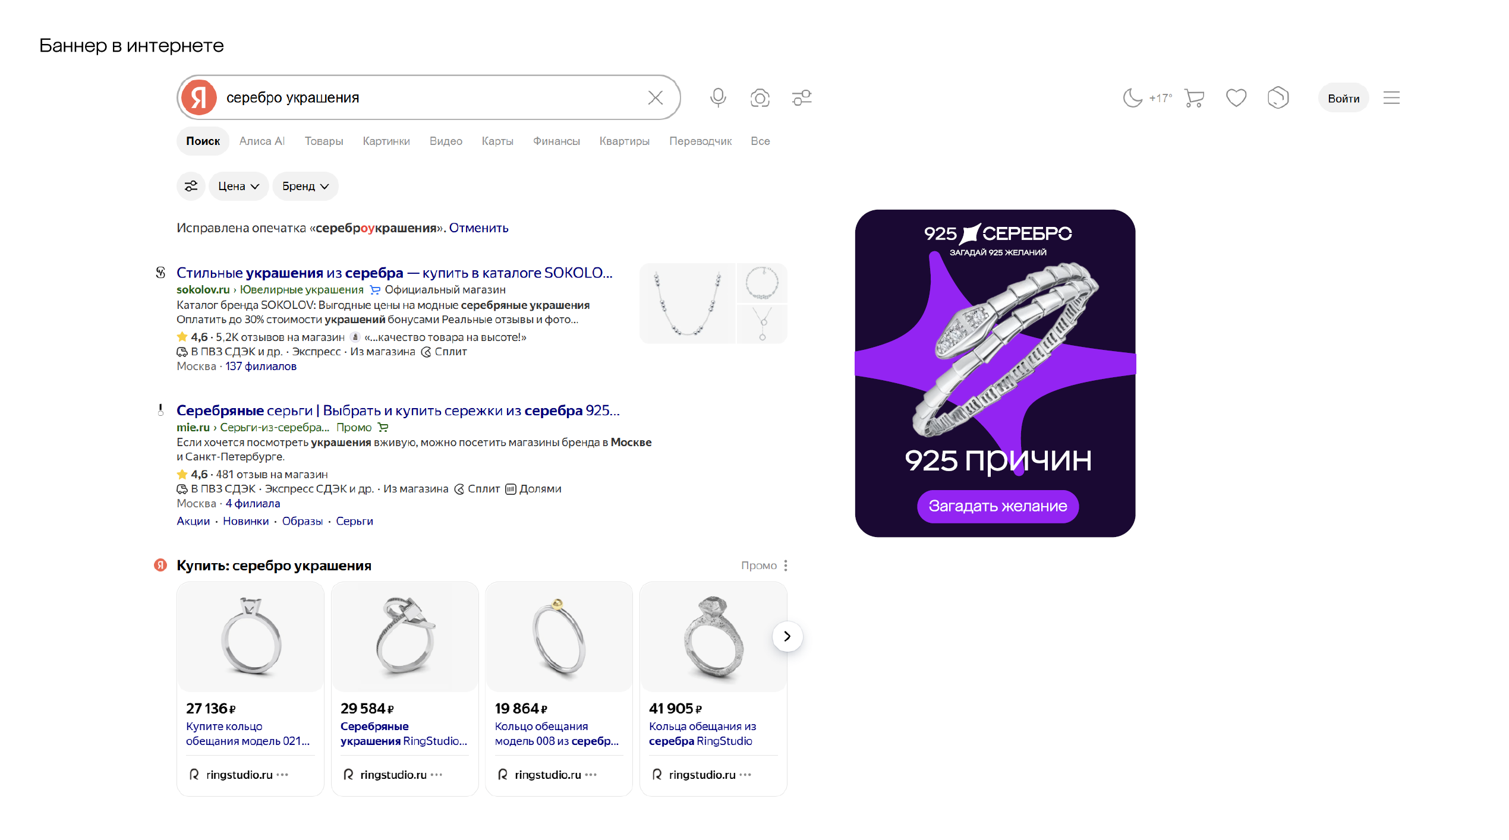Clear the search query with X
Image resolution: width=1509 pixels, height=840 pixels.
(x=655, y=97)
